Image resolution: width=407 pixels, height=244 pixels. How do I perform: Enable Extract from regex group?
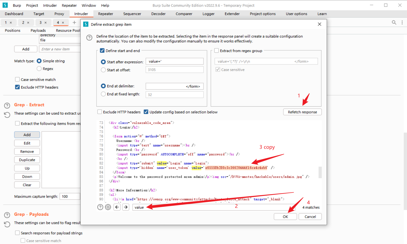tap(217, 51)
